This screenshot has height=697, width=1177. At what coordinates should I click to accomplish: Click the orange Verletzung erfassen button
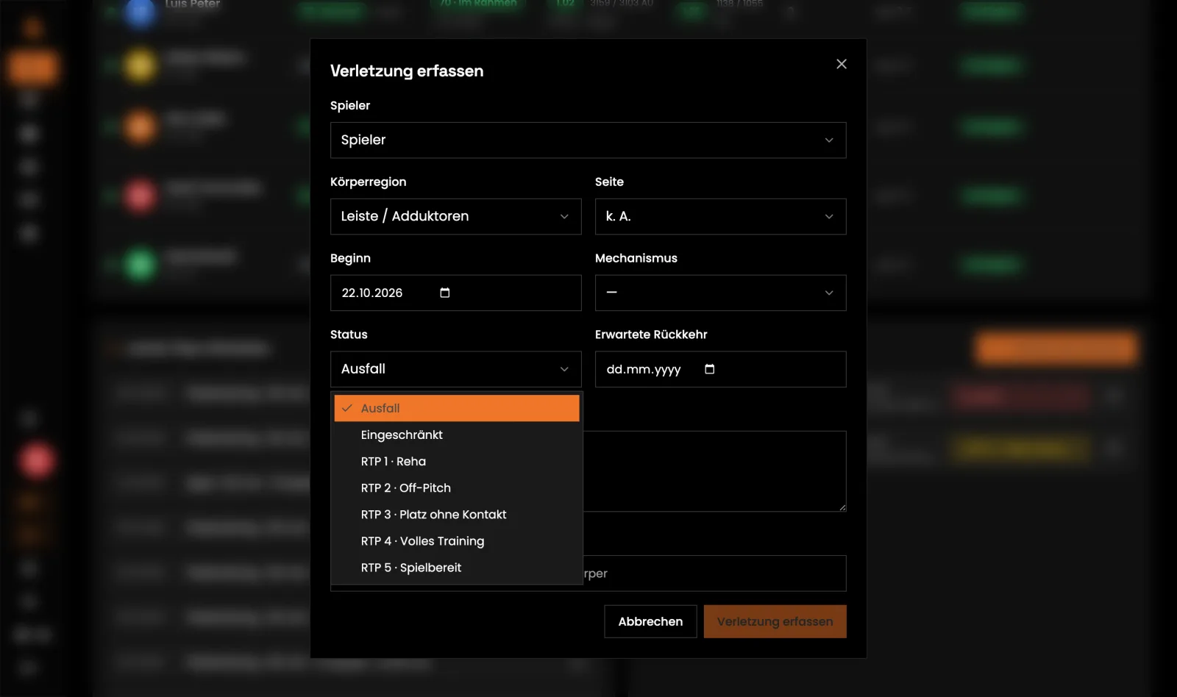pyautogui.click(x=775, y=621)
